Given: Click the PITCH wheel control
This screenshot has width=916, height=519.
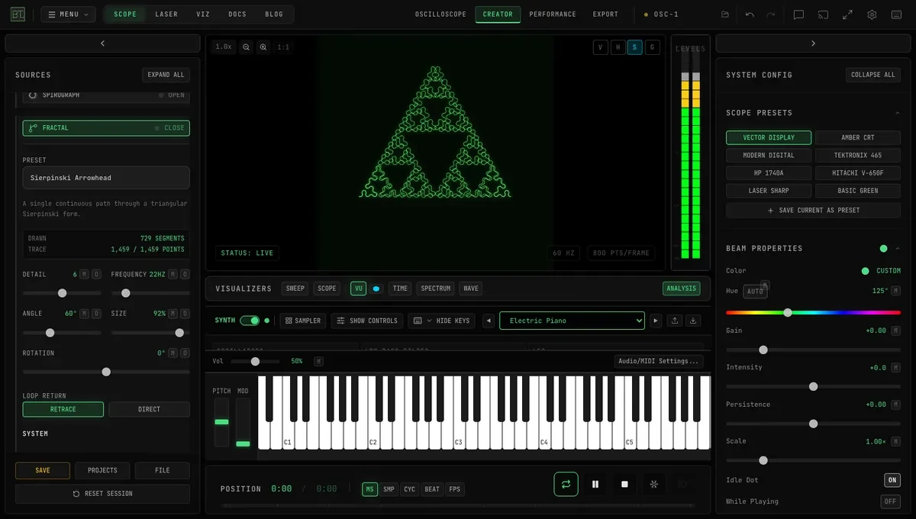Looking at the screenshot, I should pos(221,422).
